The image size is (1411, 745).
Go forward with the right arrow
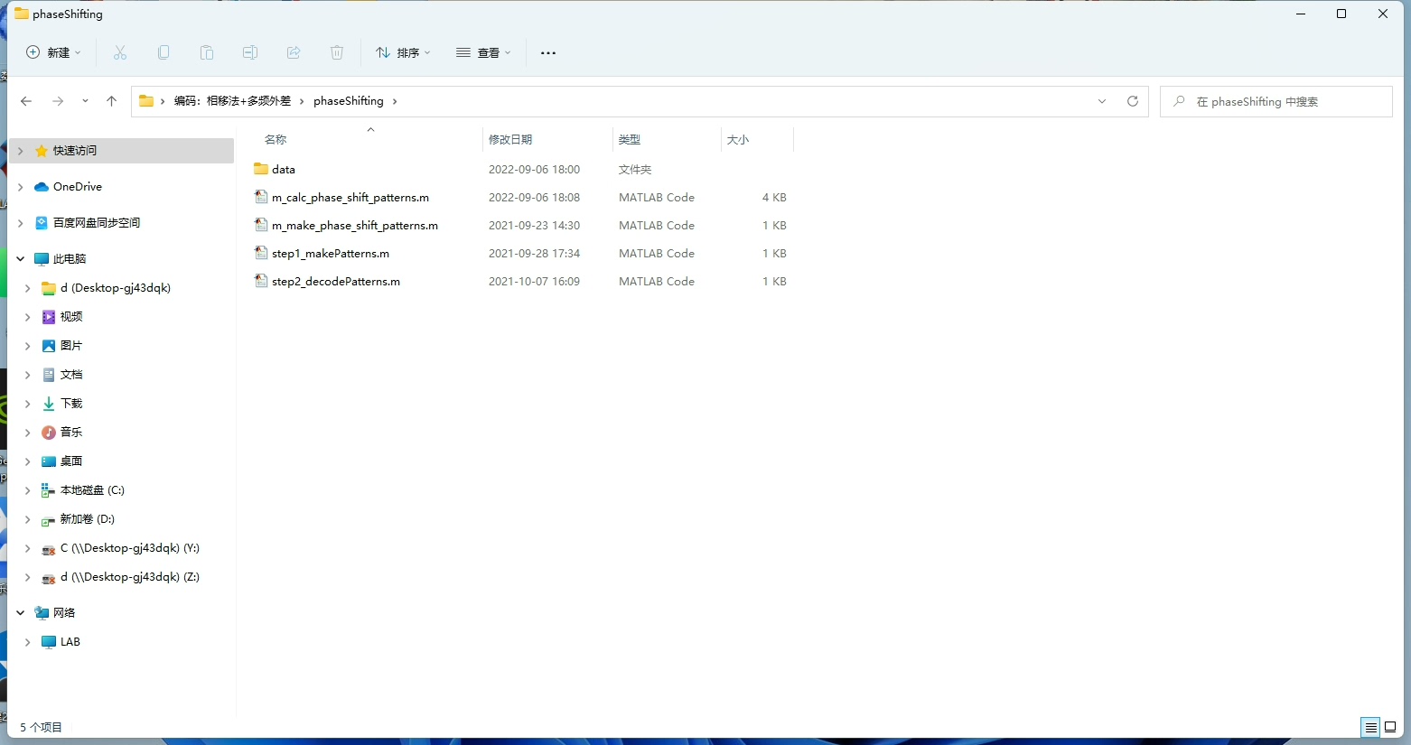pyautogui.click(x=58, y=101)
